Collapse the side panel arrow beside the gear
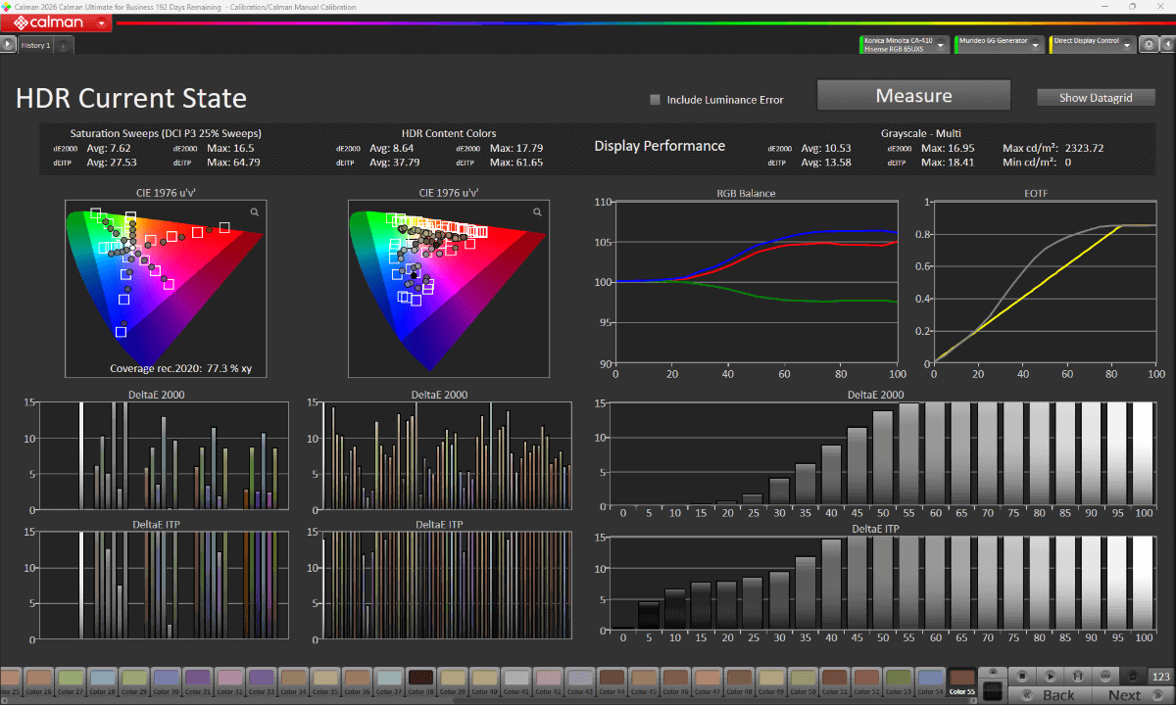Screen dimensions: 1176x705 [1166, 45]
